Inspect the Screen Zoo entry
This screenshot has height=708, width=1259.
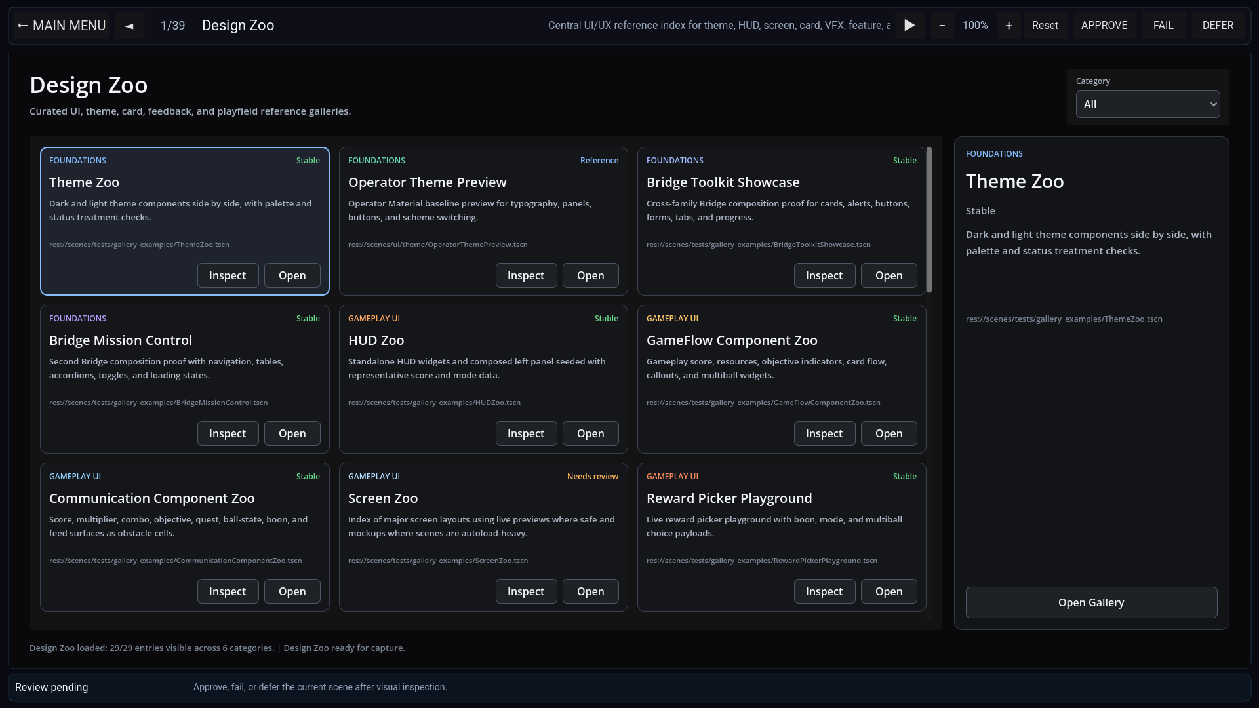[x=526, y=591]
